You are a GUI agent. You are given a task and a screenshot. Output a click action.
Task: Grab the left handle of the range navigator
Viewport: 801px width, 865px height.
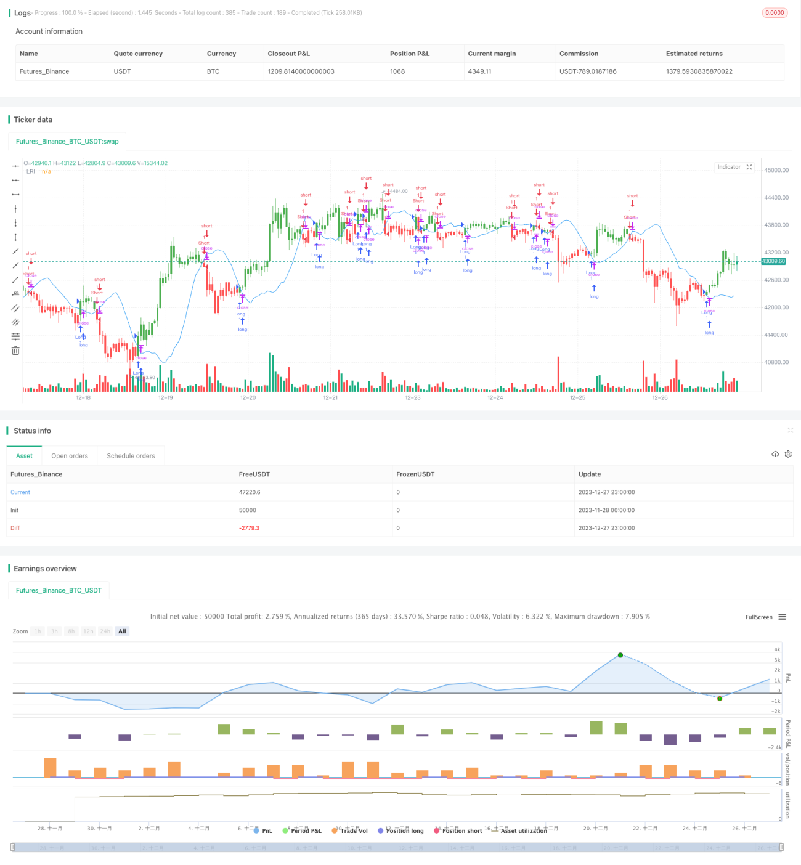(14, 847)
